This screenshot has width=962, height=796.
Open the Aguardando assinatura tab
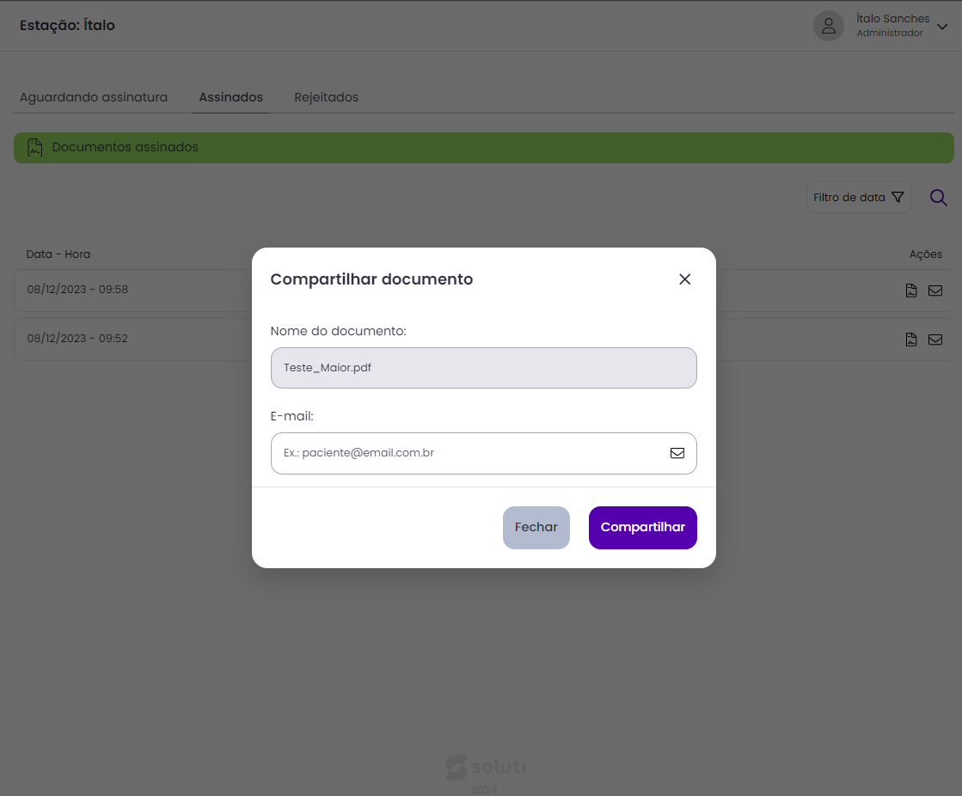point(94,97)
